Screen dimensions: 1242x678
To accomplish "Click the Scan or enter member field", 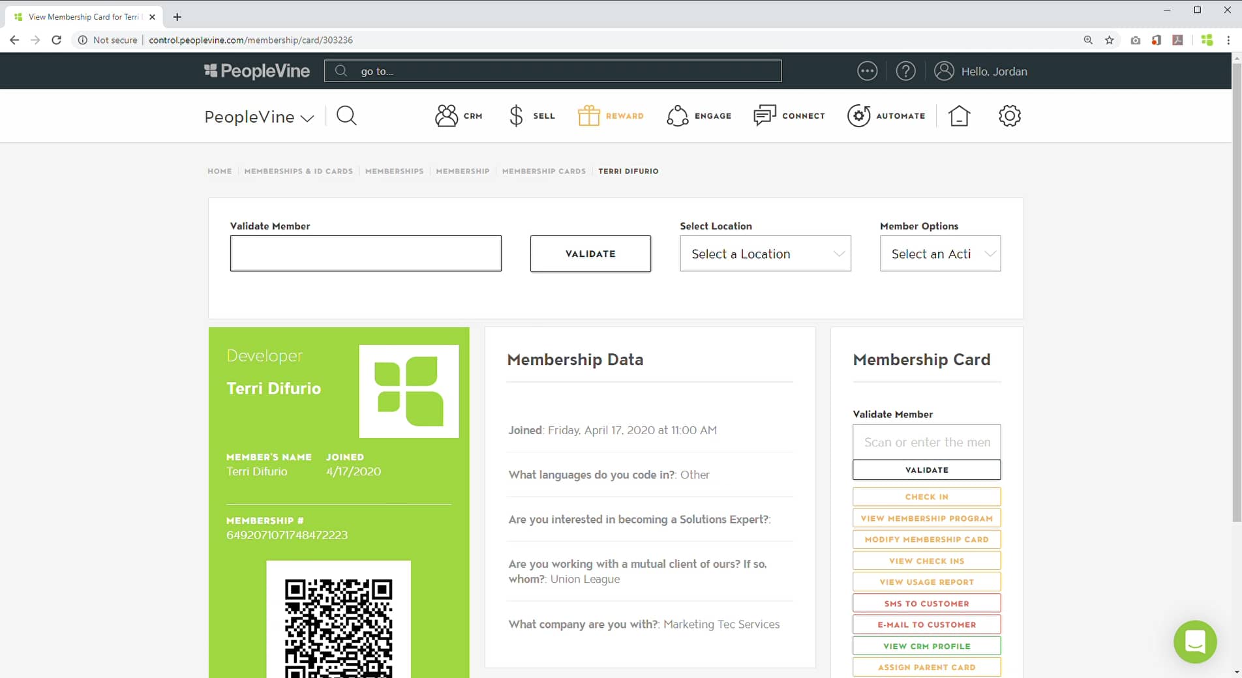I will [926, 441].
